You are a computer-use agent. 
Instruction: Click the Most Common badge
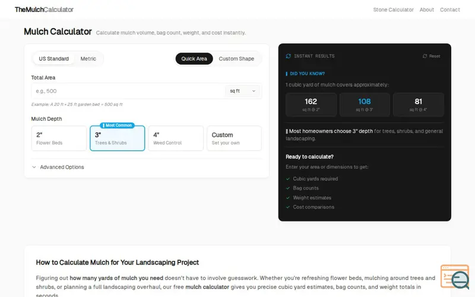117,125
